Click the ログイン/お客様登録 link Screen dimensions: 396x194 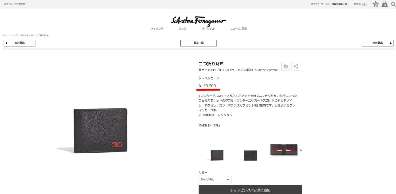coord(14,4)
